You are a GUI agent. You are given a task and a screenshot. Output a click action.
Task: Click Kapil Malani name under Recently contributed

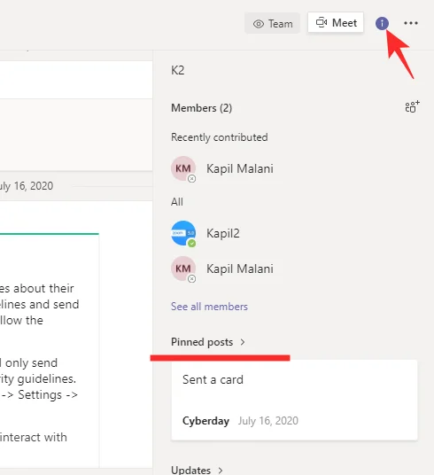click(x=240, y=168)
